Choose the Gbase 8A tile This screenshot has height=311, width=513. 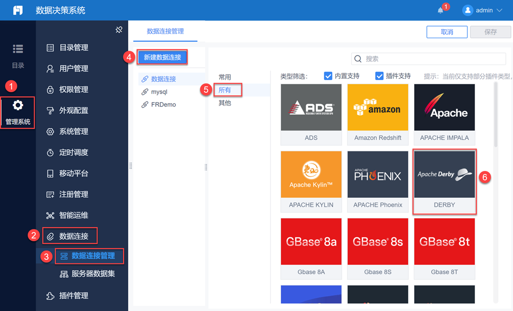[311, 249]
